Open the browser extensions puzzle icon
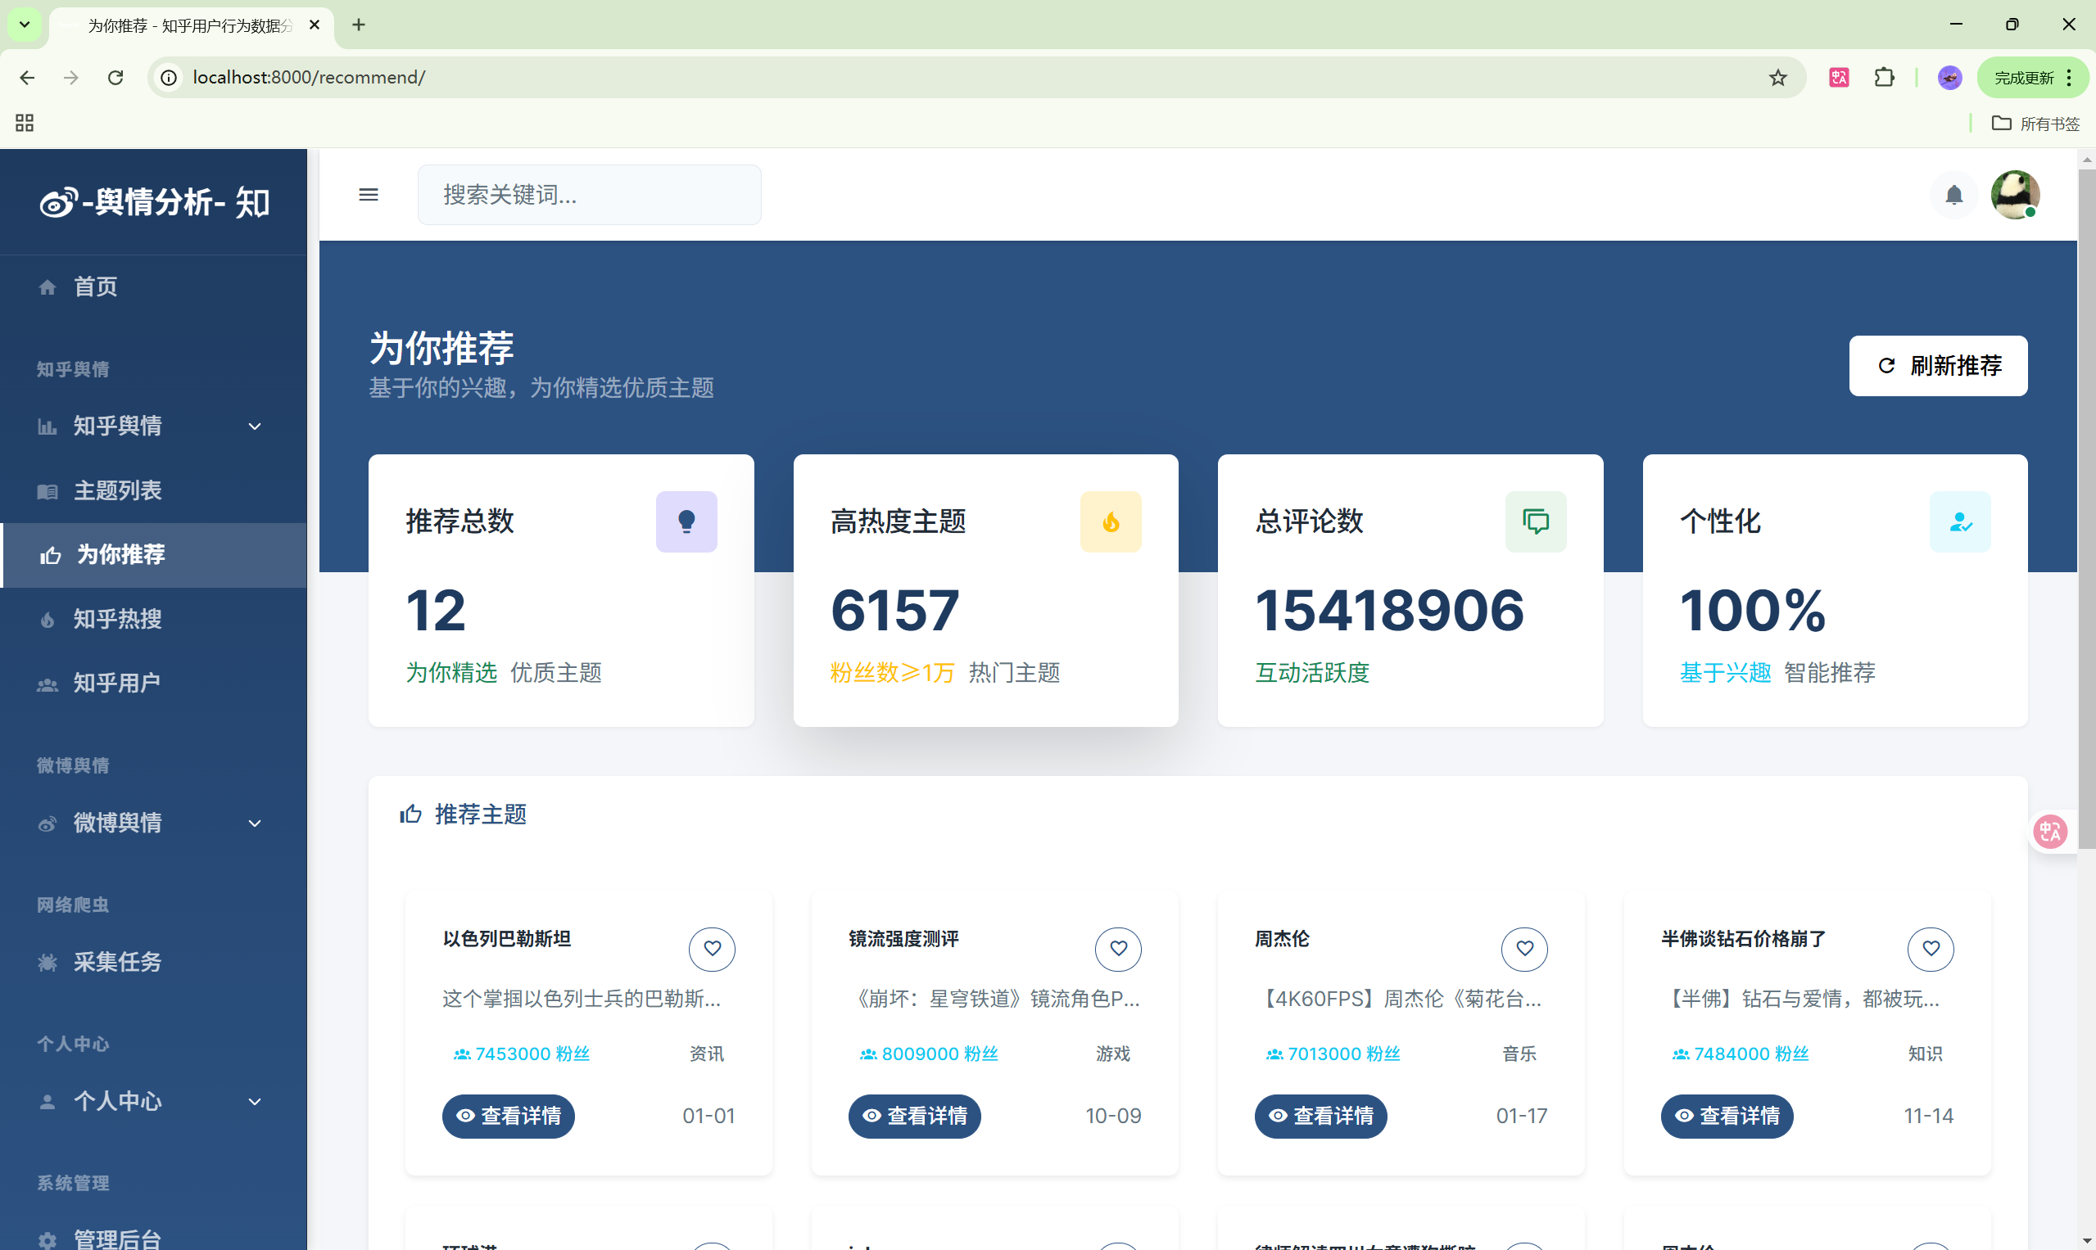Viewport: 2096px width, 1250px height. (1884, 78)
